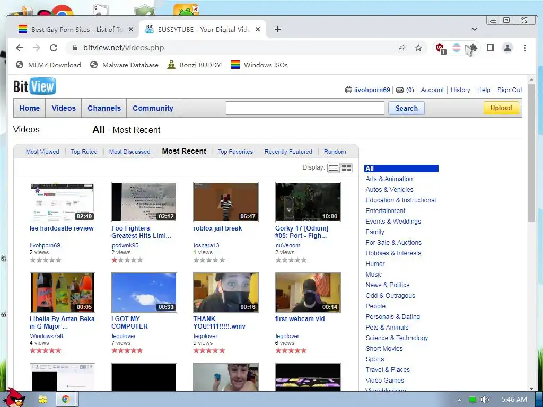Click star rating under Gorky 17 video

pyautogui.click(x=291, y=260)
